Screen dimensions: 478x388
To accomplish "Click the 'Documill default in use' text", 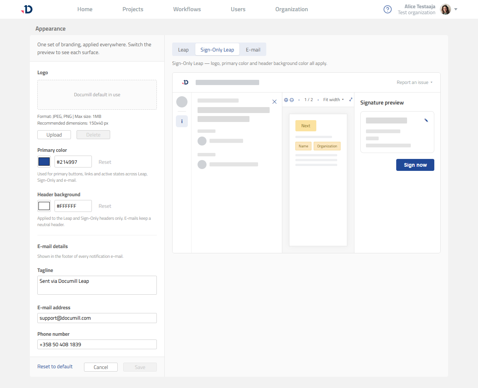I will point(97,95).
